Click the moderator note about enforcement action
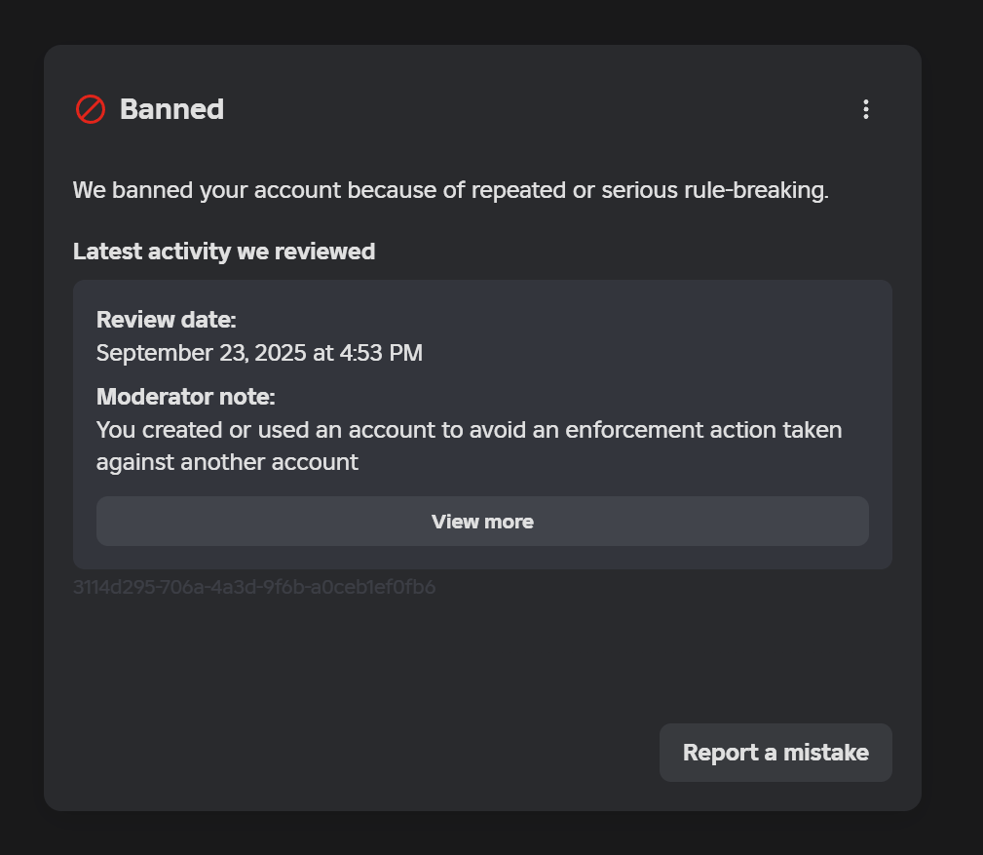The image size is (983, 855). [469, 430]
